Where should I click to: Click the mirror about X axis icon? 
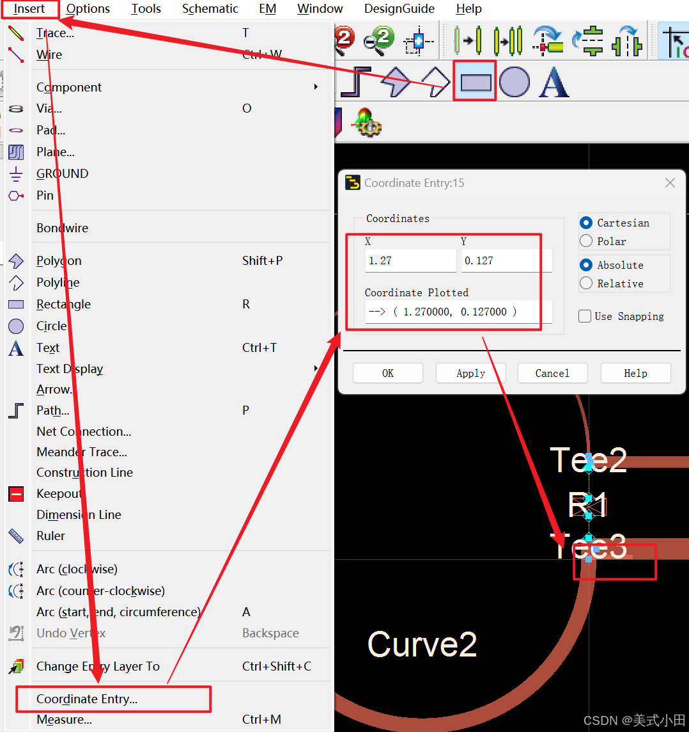[588, 40]
